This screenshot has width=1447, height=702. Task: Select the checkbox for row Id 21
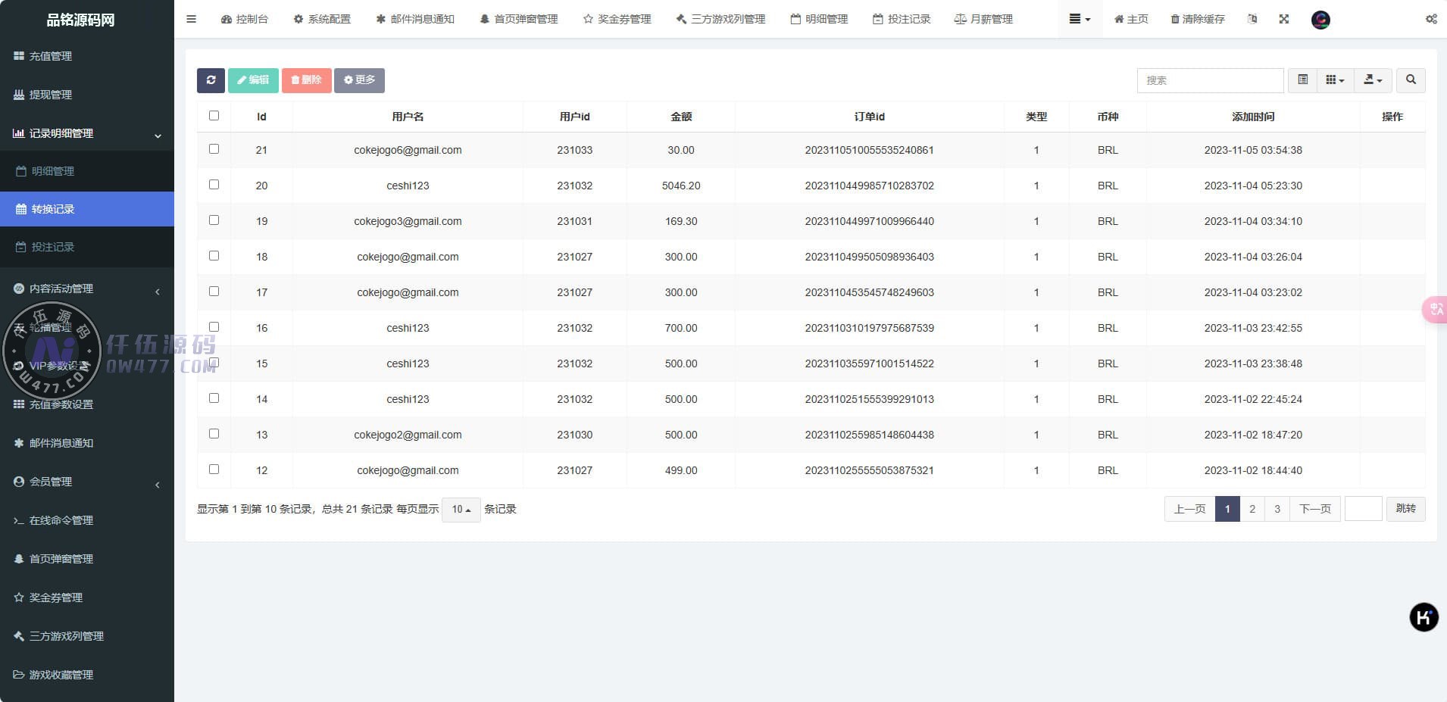point(214,149)
